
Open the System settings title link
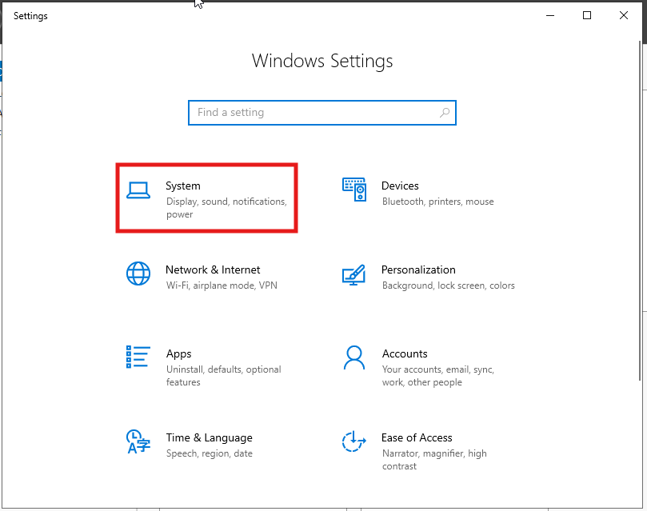pos(183,186)
